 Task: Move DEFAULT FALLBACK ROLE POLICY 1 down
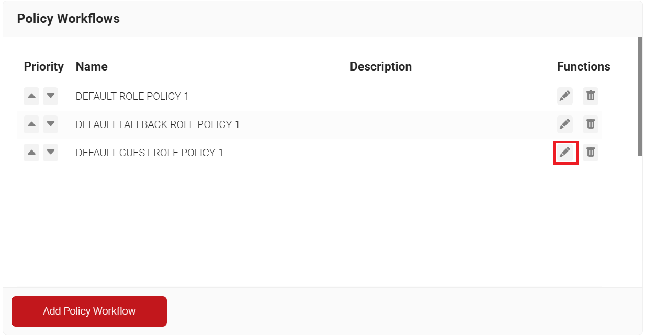(50, 124)
